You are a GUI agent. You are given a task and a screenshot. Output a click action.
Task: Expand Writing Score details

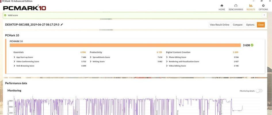[x=91, y=62]
